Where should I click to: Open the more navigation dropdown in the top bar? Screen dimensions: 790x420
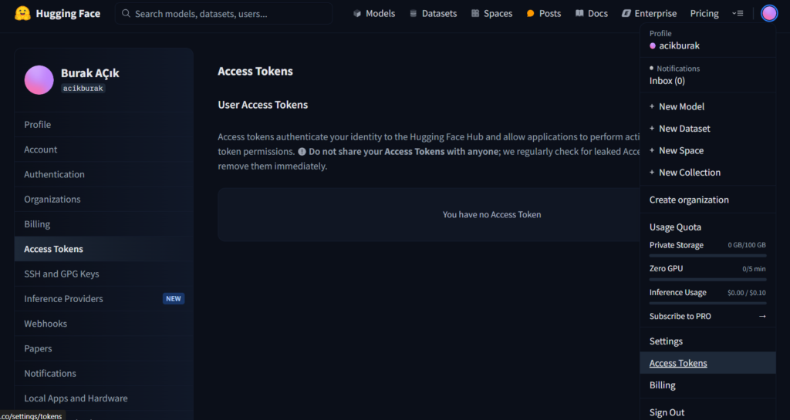point(738,14)
